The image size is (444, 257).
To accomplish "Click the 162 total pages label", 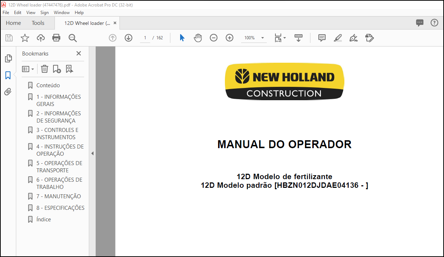I will (x=160, y=38).
